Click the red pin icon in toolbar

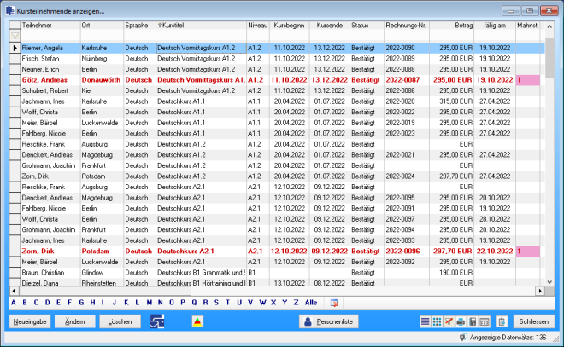[449, 321]
